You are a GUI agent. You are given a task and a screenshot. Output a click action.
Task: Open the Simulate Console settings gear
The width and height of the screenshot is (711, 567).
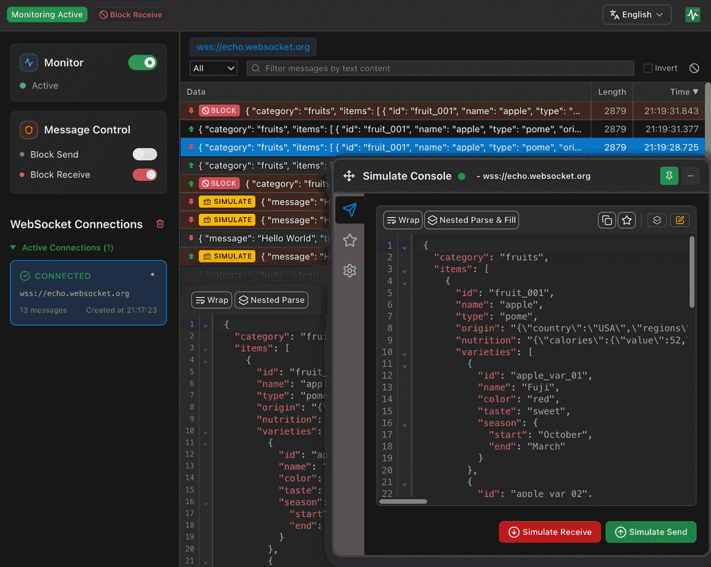[x=350, y=270]
